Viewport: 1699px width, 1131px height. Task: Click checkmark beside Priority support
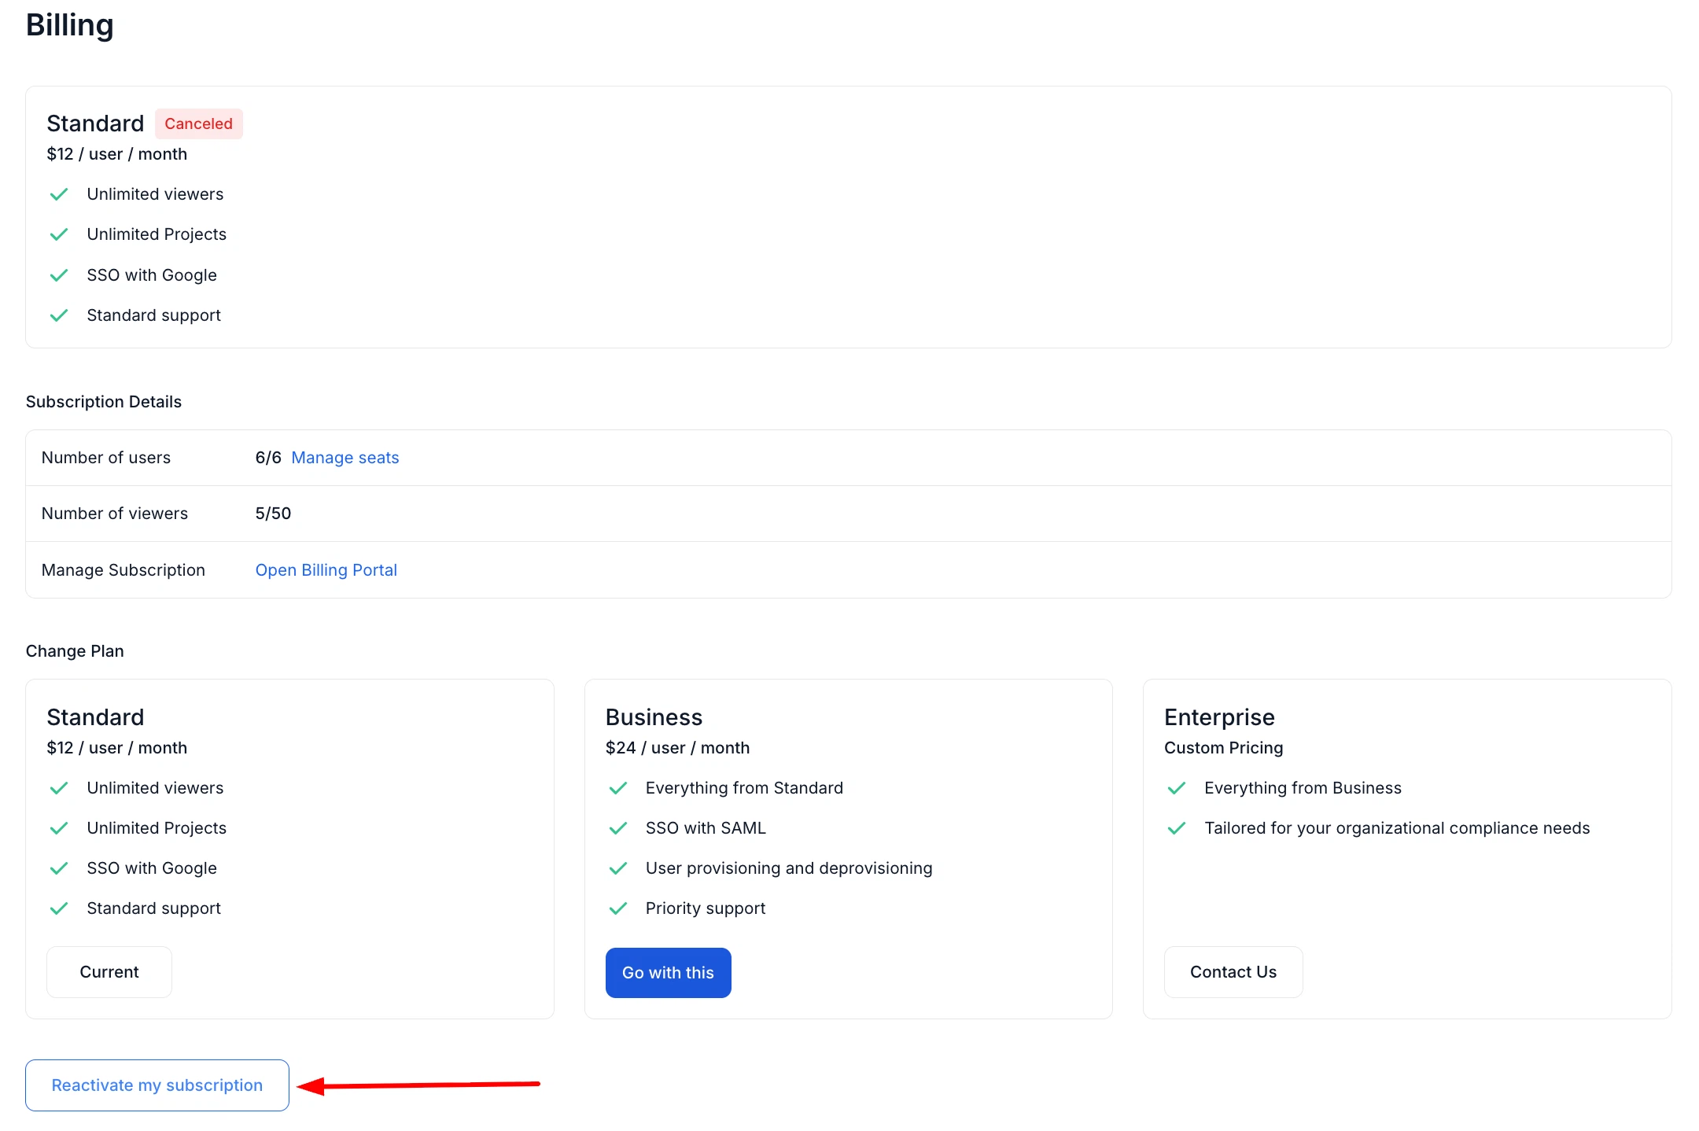pyautogui.click(x=618, y=908)
